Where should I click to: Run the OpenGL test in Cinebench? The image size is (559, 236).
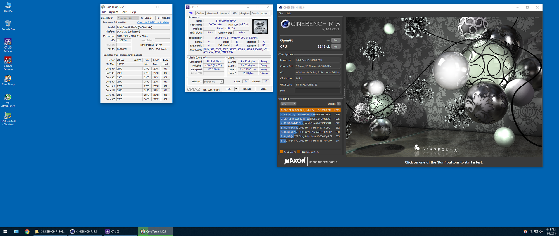pos(336,40)
